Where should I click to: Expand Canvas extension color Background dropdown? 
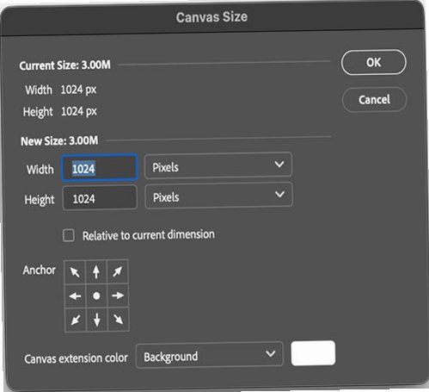(x=209, y=355)
